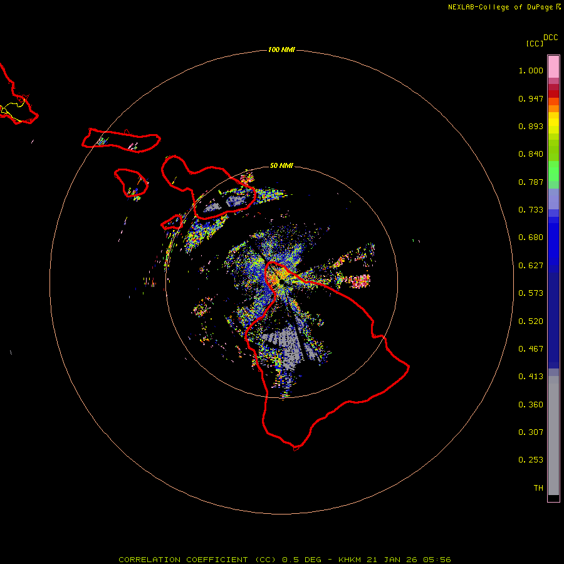This screenshot has width=564, height=564.
Task: Click the 0.893 color scale value
Action: pyautogui.click(x=531, y=126)
